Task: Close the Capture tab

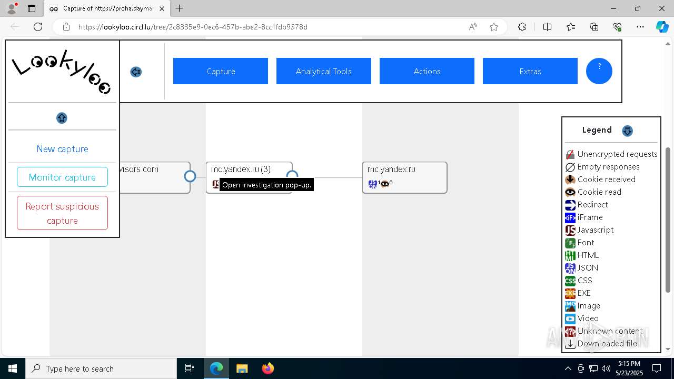Action: 162,8
